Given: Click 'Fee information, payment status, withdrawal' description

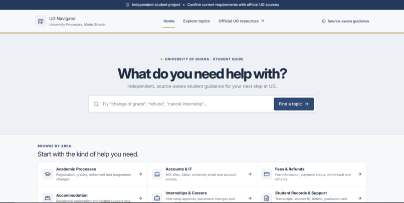Looking at the screenshot, I should pos(313,177).
